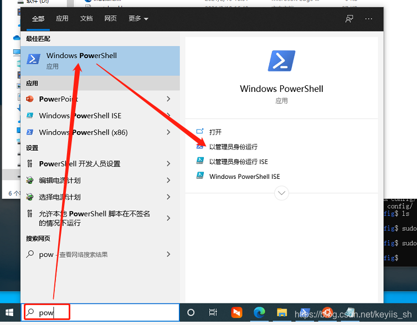417x325 pixels.
Task: Click Windows PowerShell ISE in the actions list
Action: click(x=245, y=177)
